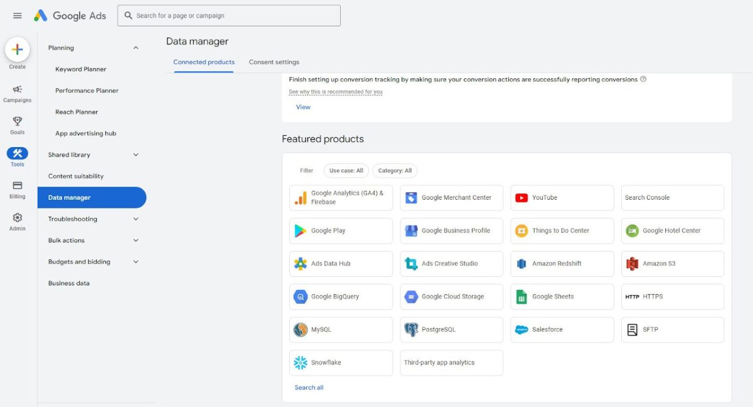The height and width of the screenshot is (407, 753).
Task: Click the Ads Creative Studio icon
Action: pyautogui.click(x=411, y=264)
